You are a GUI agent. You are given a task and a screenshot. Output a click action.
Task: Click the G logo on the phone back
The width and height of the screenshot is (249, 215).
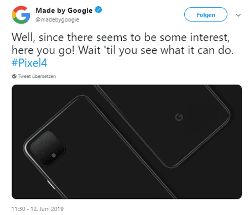coord(179,117)
